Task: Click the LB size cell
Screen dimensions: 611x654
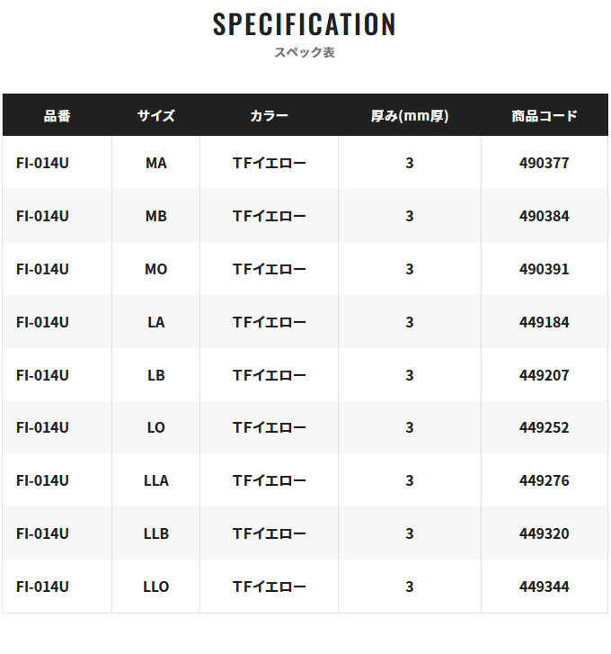Action: tap(155, 374)
